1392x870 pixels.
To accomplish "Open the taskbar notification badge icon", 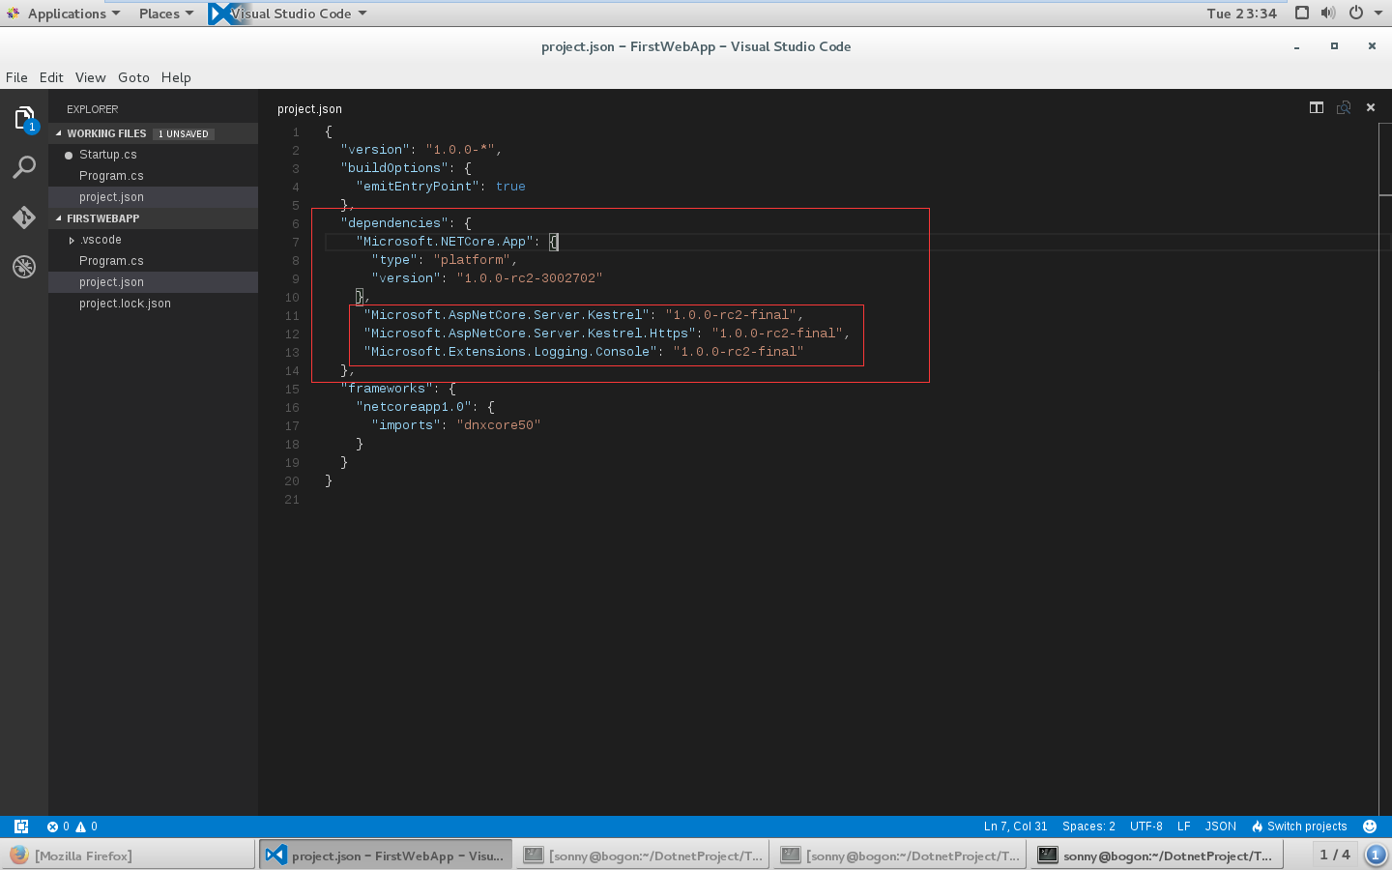I will click(1376, 855).
